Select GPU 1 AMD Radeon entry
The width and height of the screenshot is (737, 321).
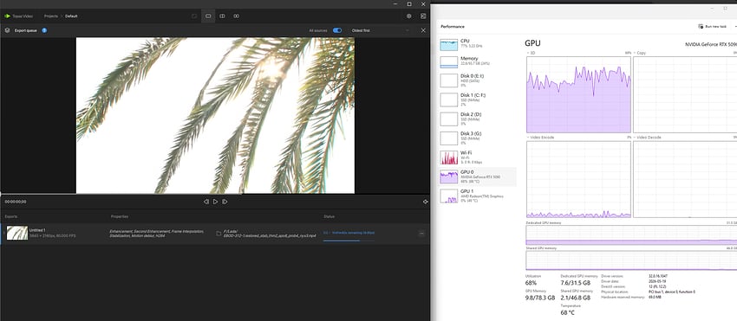tap(477, 196)
